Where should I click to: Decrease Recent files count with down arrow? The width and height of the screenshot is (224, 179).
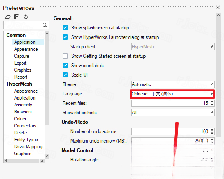[x=212, y=105]
